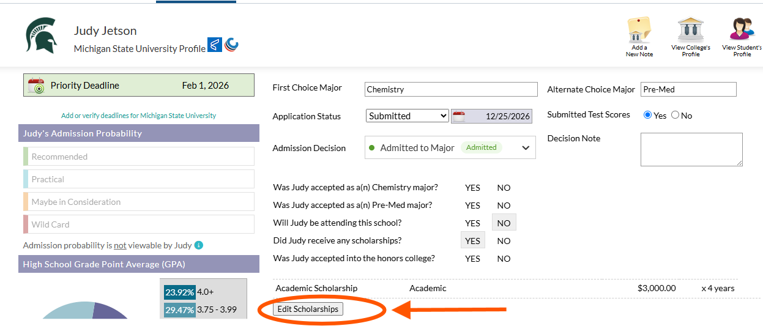
Task: Select the Recommended probability option
Action: [138, 157]
